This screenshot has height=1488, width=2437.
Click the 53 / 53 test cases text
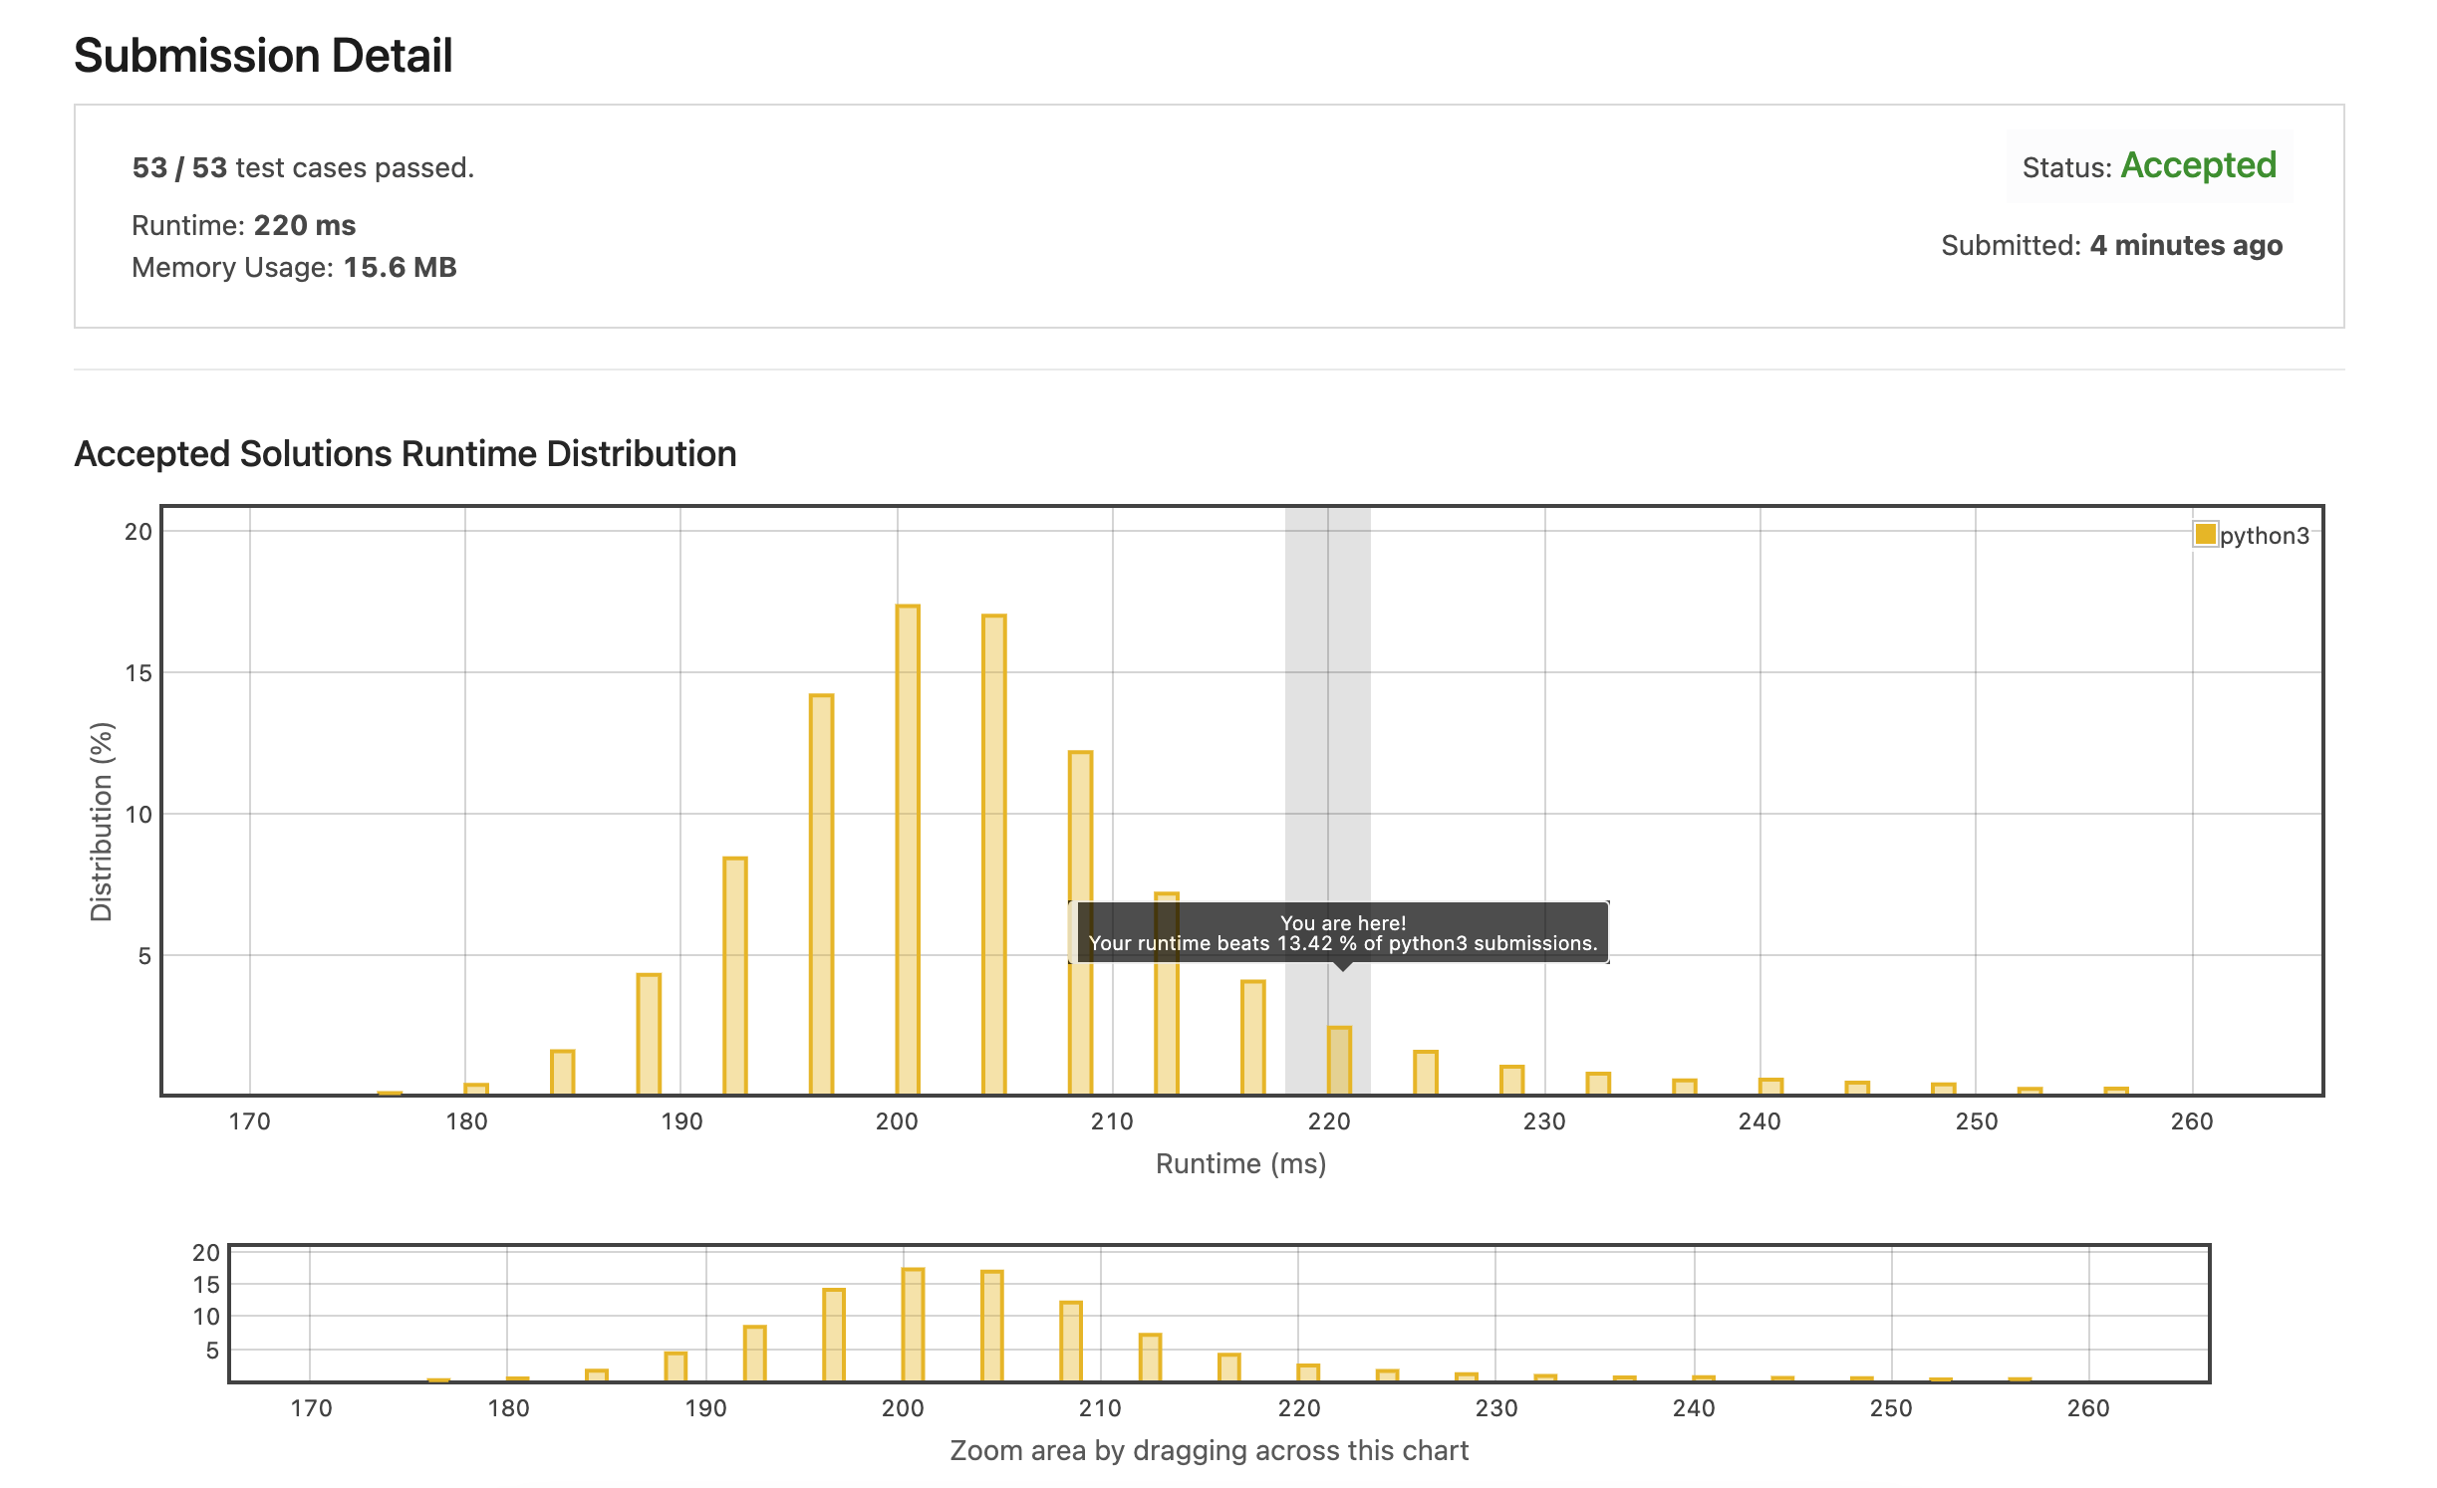[303, 167]
